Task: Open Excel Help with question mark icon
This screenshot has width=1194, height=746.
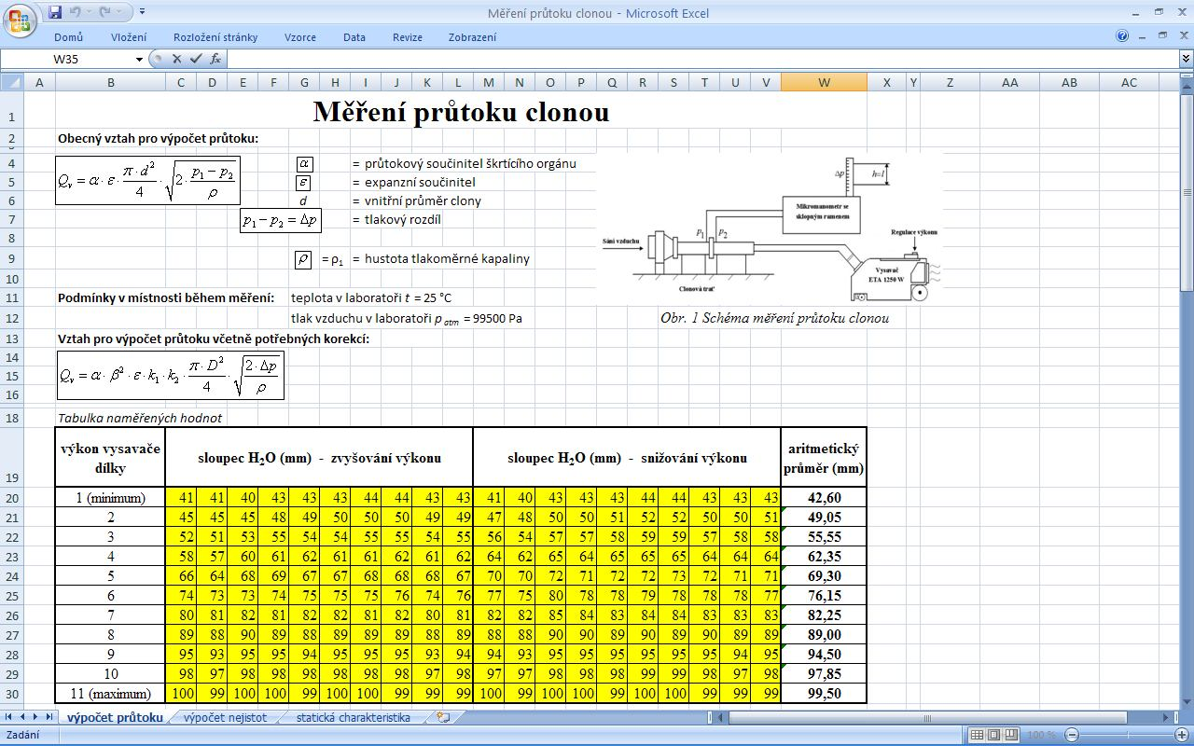Action: tap(1122, 36)
